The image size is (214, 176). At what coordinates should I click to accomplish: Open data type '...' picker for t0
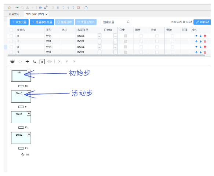99,36
